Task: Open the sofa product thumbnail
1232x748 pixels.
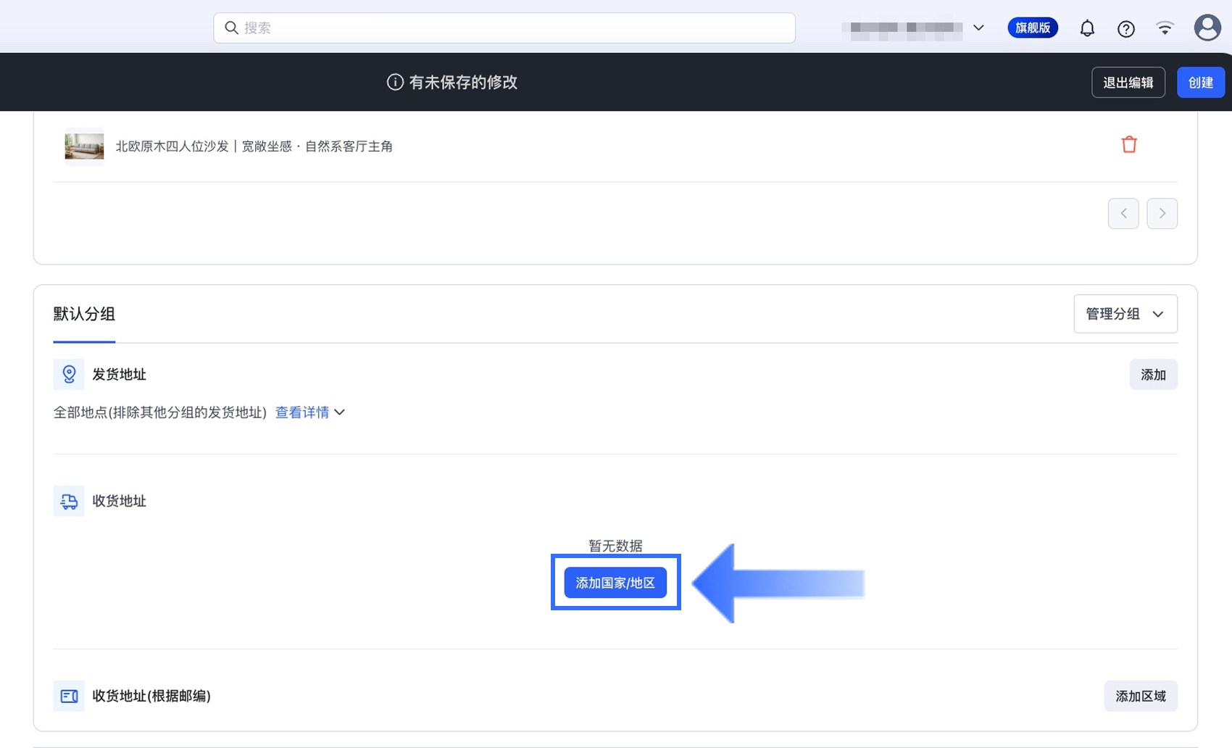Action: (x=84, y=146)
